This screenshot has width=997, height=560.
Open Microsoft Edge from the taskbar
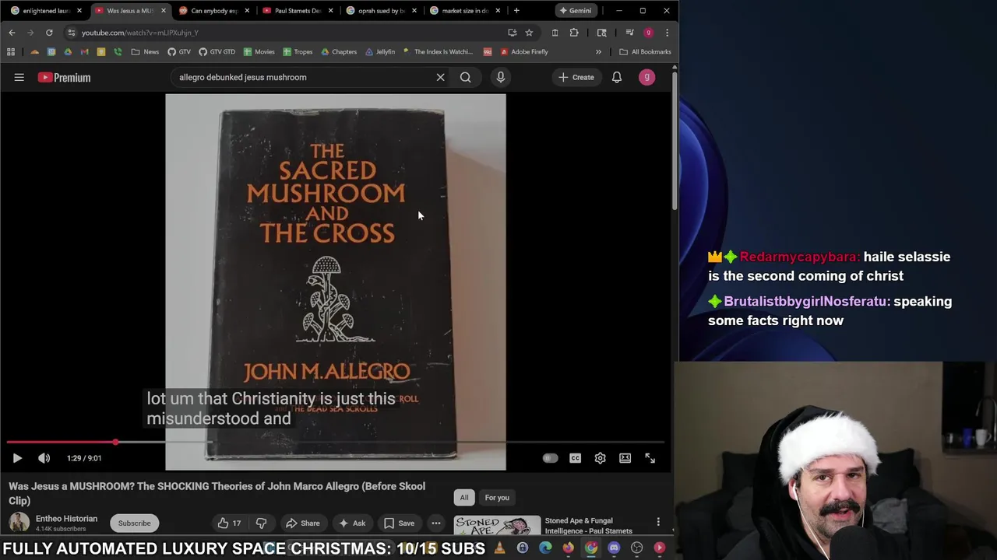(545, 548)
